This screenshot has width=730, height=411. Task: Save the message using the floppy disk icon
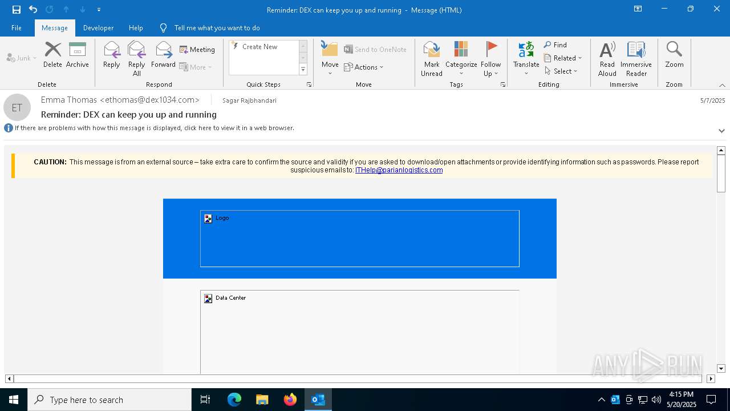tap(17, 10)
